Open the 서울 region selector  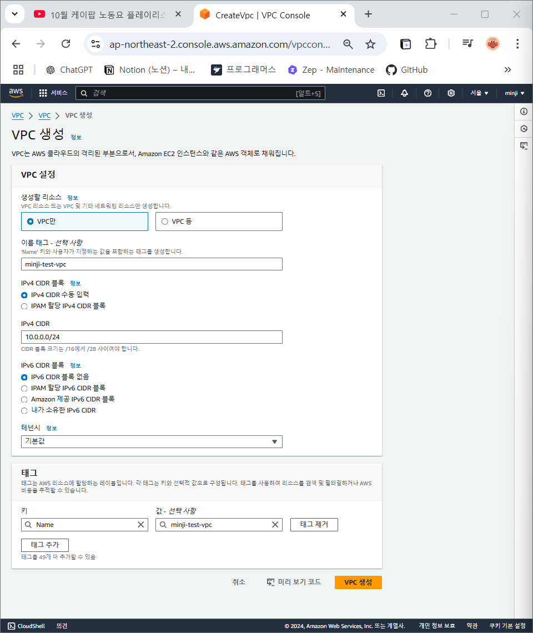(479, 93)
